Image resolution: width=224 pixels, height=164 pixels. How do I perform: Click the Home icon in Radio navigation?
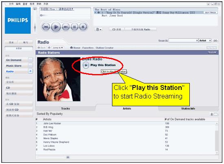coord(71,48)
